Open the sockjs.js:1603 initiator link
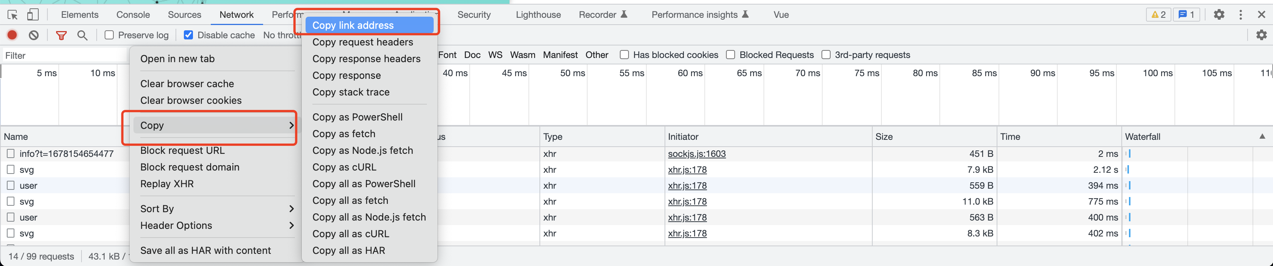Viewport: 1273px width, 266px height. click(696, 154)
